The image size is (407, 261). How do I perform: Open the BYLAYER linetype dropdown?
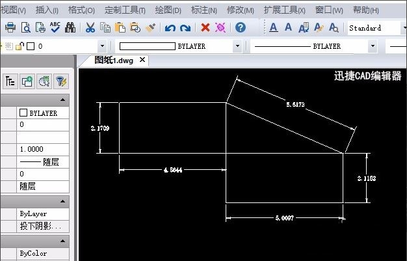pyautogui.click(x=373, y=46)
